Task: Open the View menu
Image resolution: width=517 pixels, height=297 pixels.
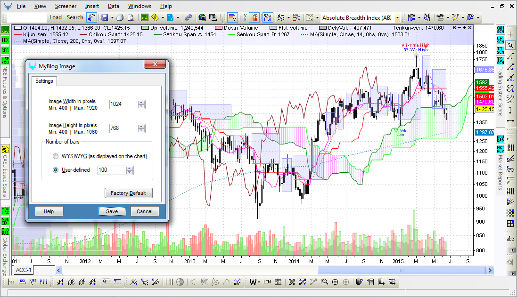Action: point(40,6)
